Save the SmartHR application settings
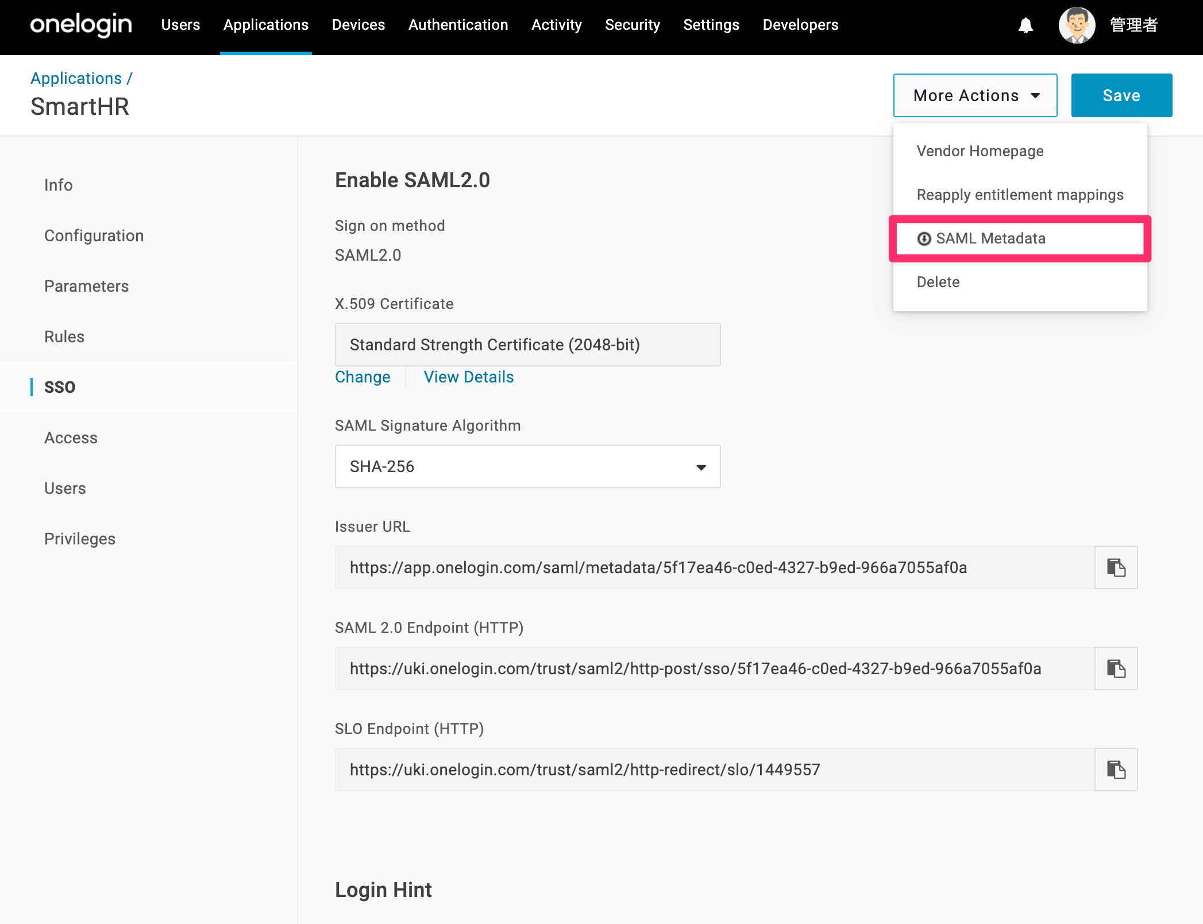The image size is (1203, 924). pyautogui.click(x=1121, y=95)
